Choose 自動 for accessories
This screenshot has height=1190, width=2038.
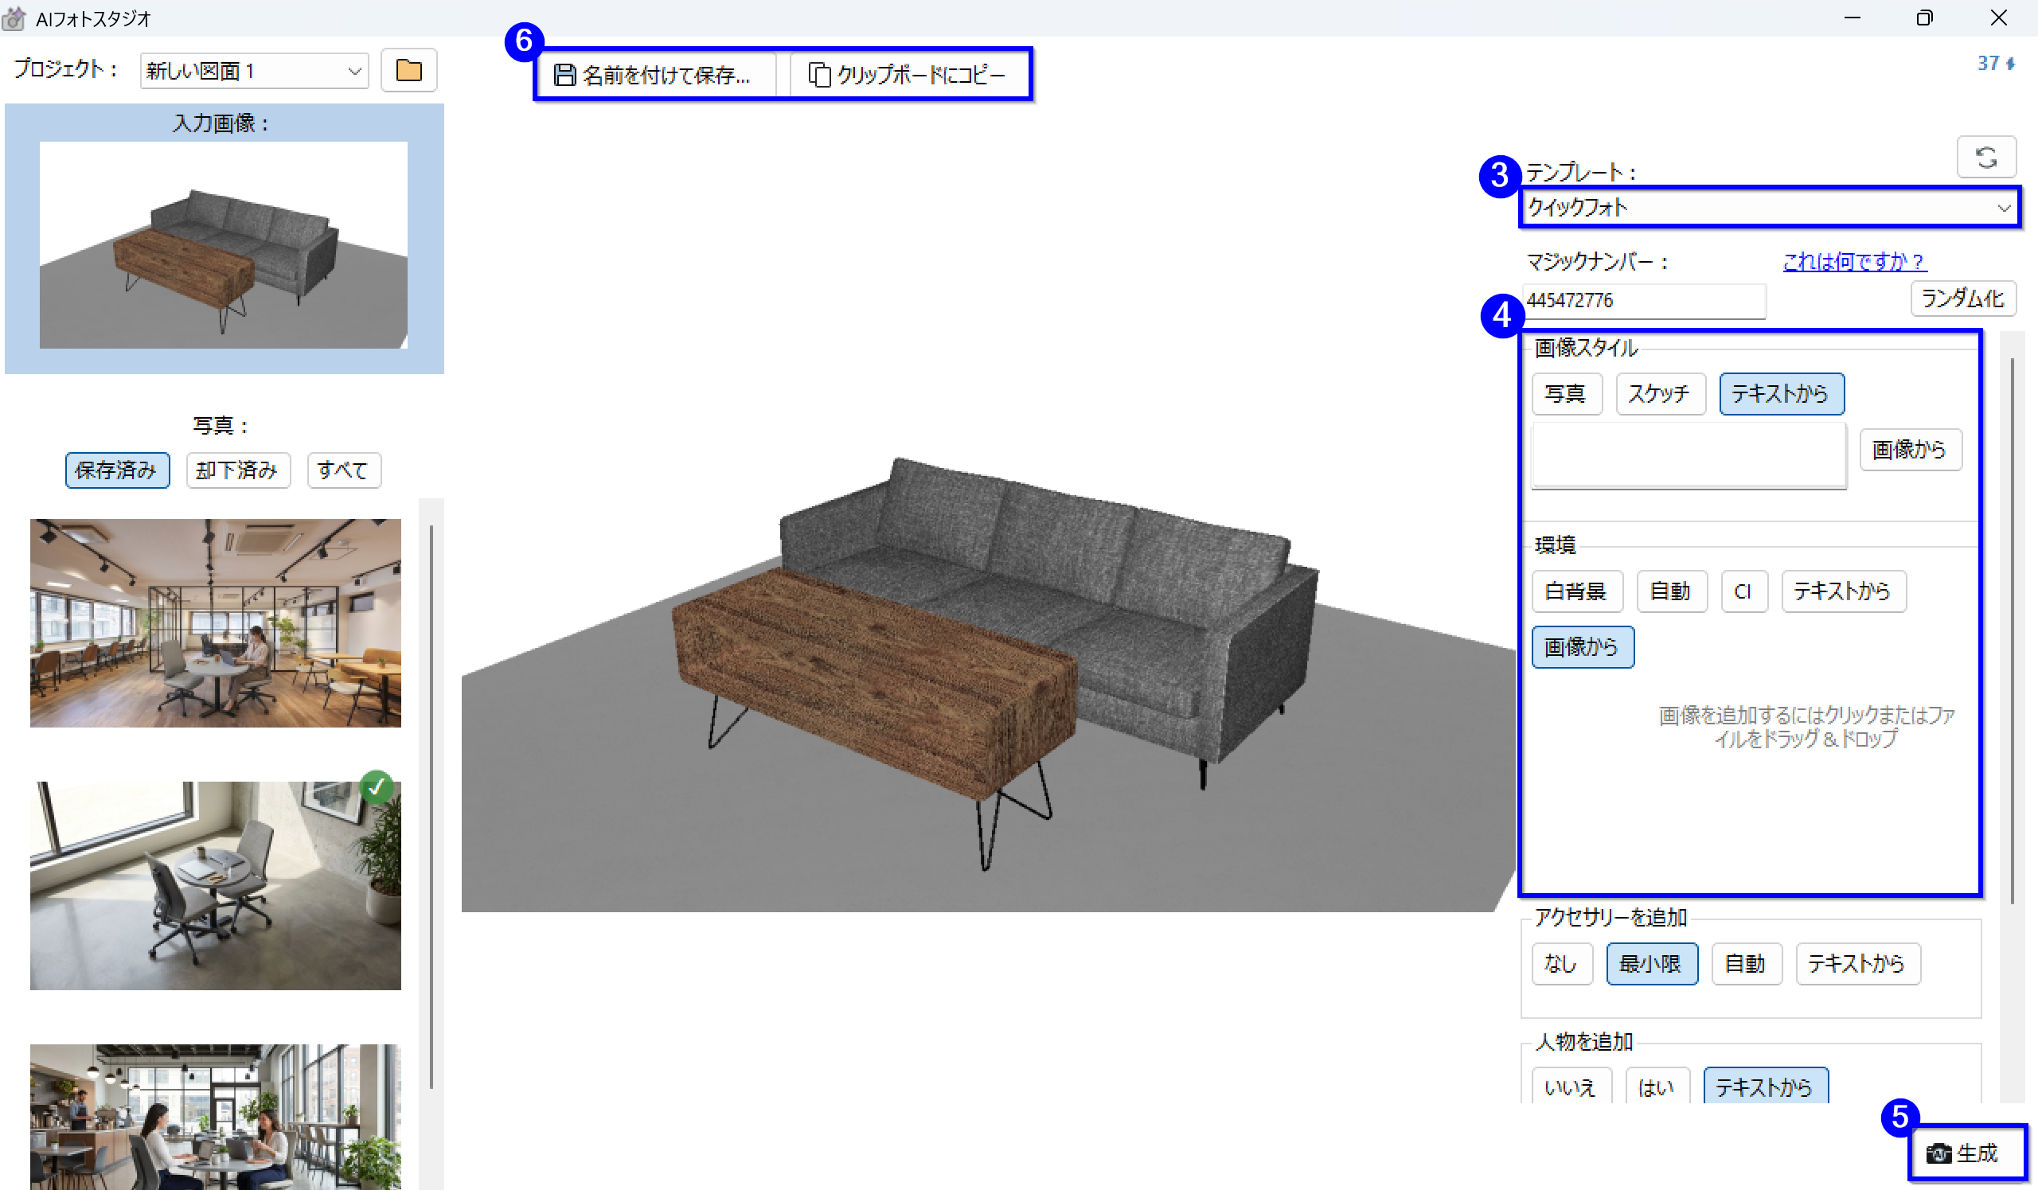pos(1747,964)
